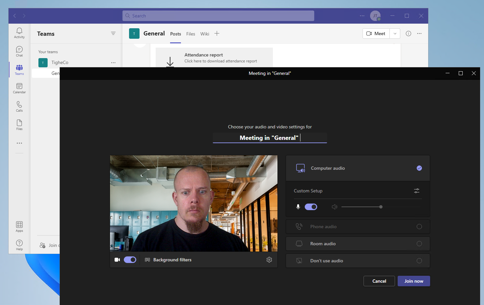Open Chat from the sidebar
The image size is (484, 305).
tap(19, 51)
